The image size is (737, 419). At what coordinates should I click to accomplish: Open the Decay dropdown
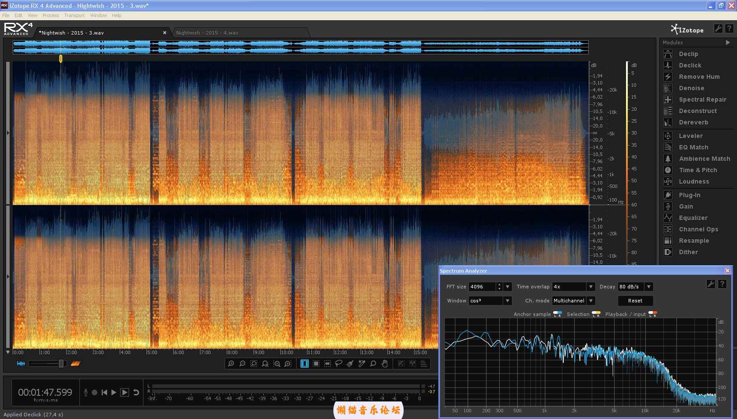coord(649,287)
